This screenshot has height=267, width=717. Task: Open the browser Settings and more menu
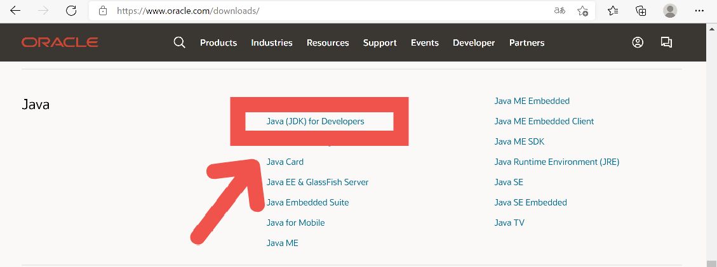click(699, 11)
